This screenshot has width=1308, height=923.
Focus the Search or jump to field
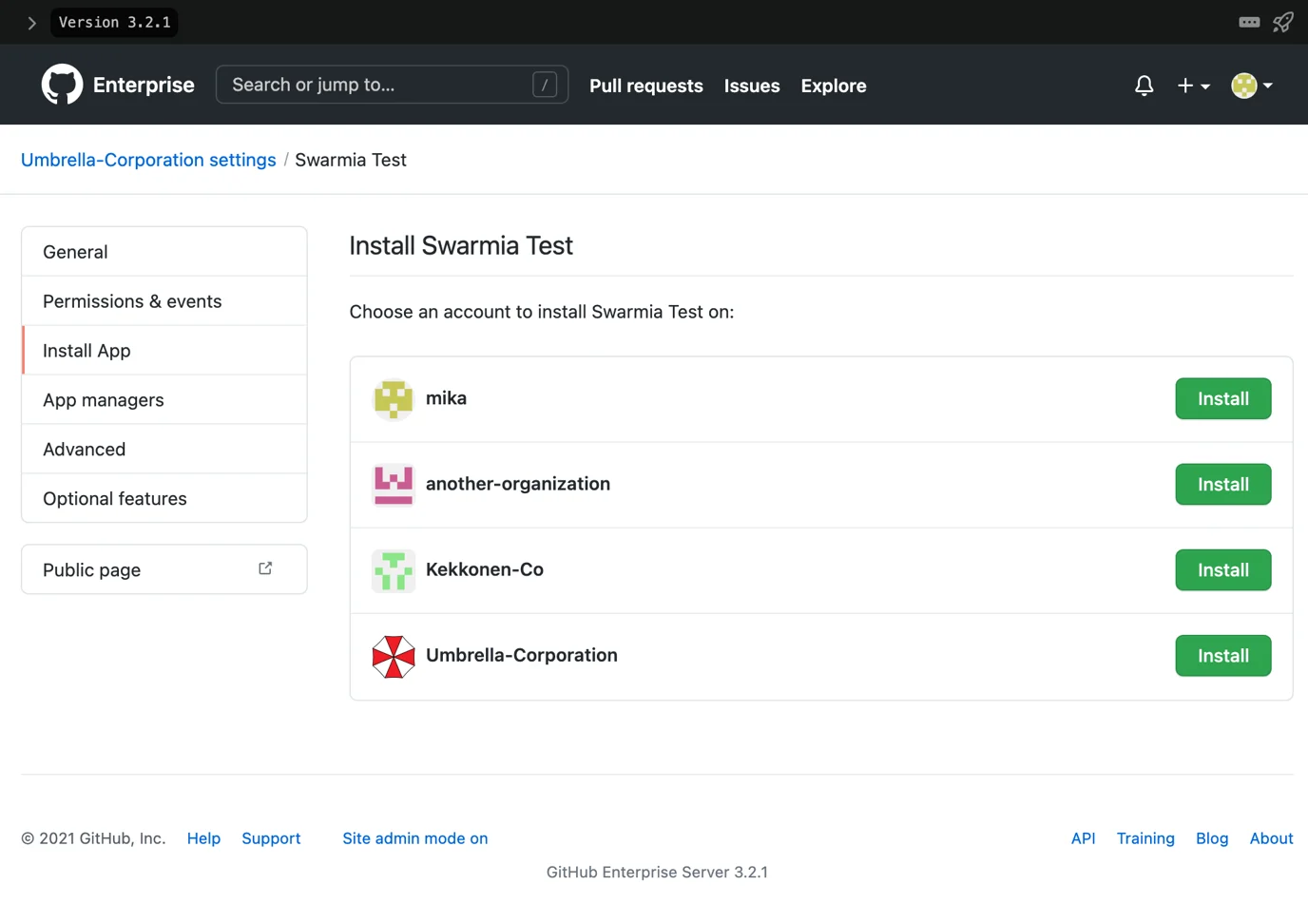click(380, 85)
